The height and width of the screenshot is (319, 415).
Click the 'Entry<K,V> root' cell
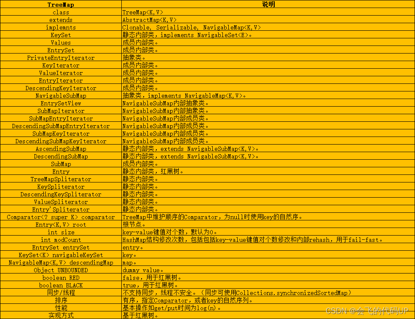(x=61, y=225)
